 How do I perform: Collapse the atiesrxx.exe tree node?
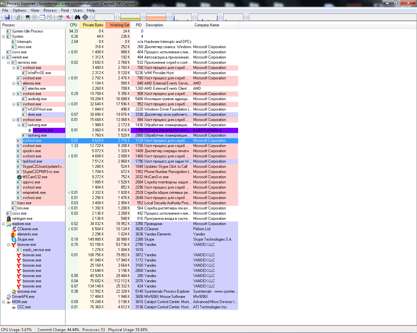pyautogui.click(x=14, y=83)
